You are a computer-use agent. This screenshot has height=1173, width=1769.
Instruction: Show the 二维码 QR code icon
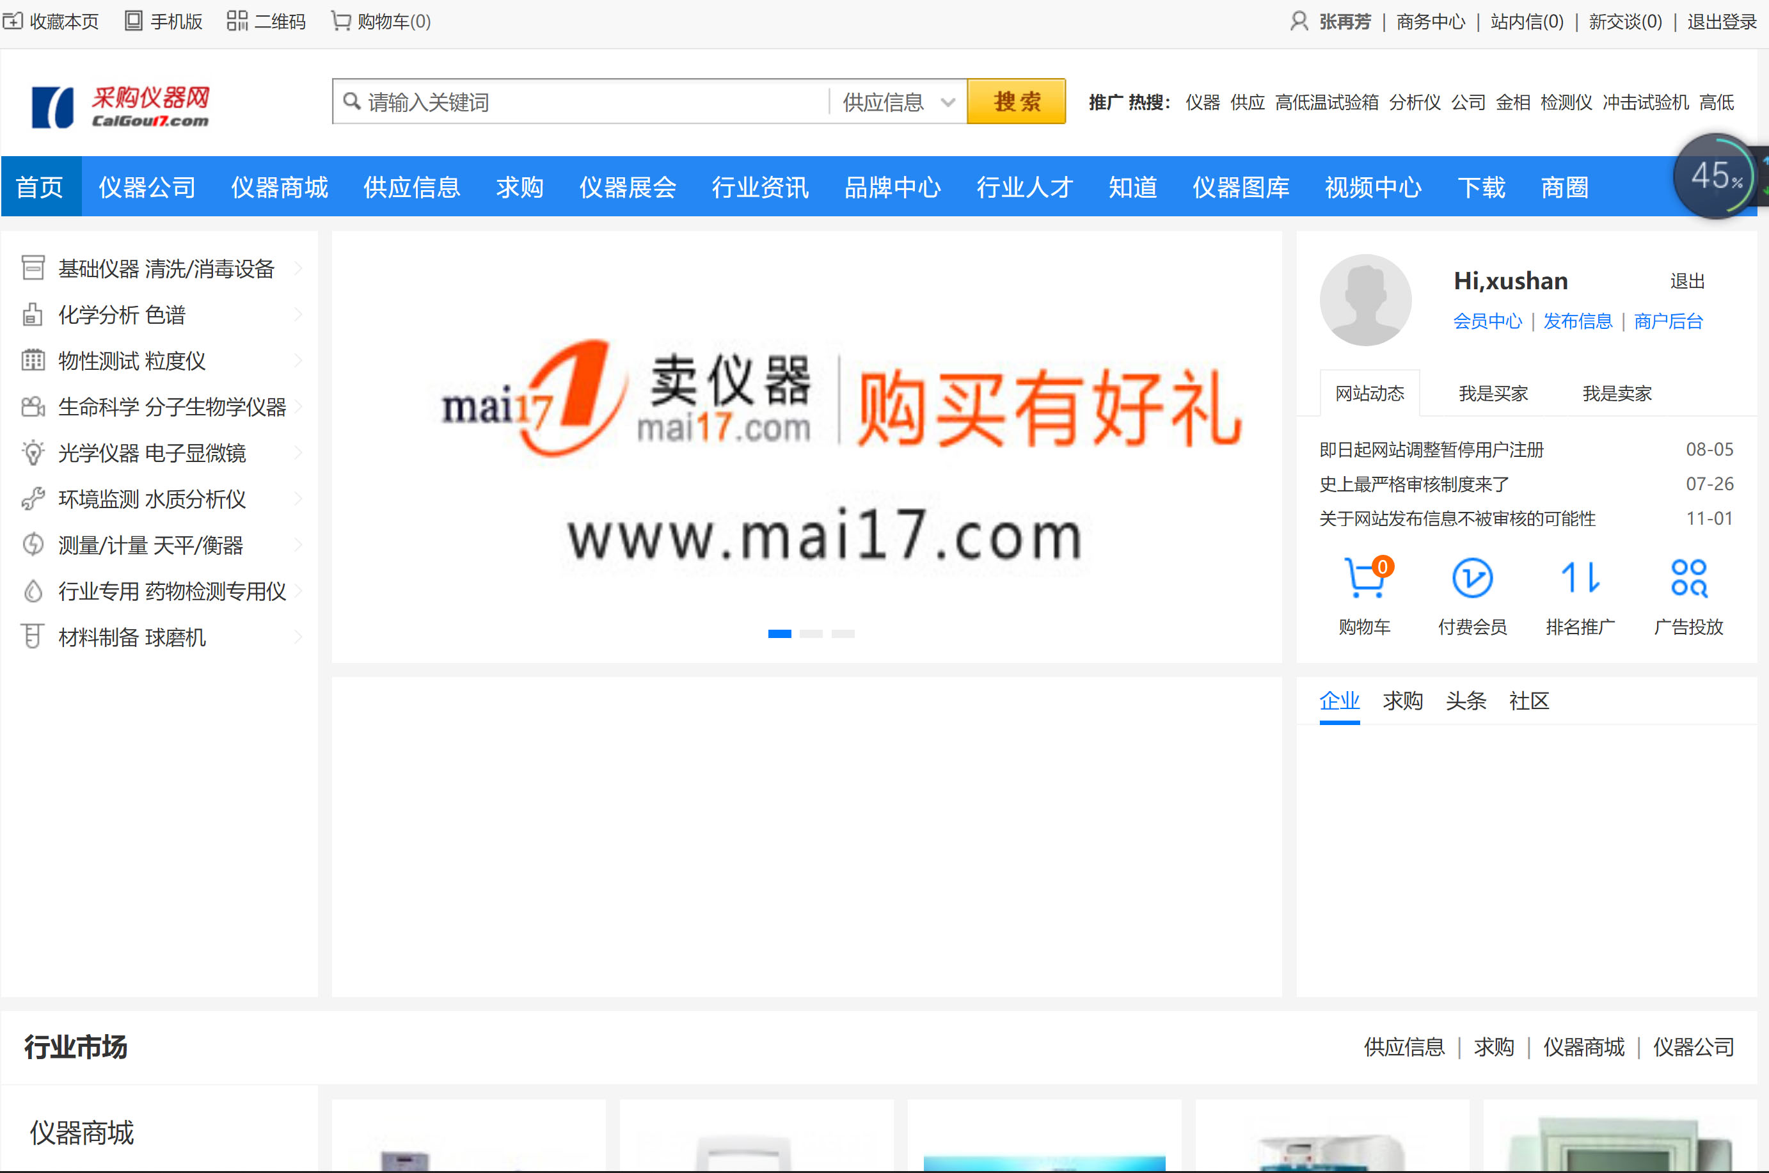pyautogui.click(x=236, y=21)
